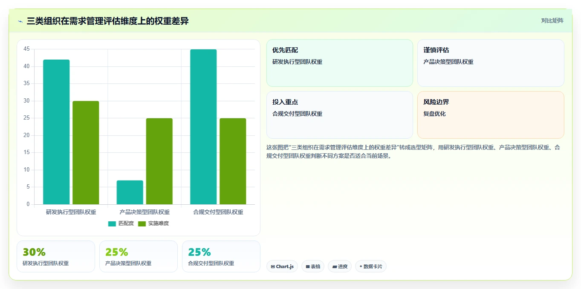Click the 数据卡片 tag's star icon
The width and height of the screenshot is (581, 289).
pyautogui.click(x=361, y=266)
